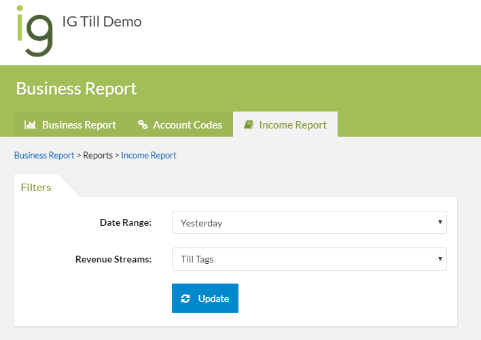Click the Revenue Streams field label

point(113,259)
